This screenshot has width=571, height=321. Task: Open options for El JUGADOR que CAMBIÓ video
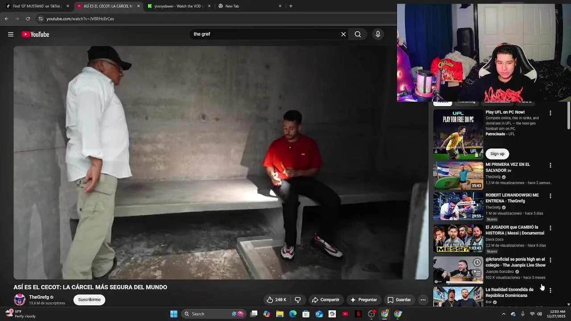(550, 228)
